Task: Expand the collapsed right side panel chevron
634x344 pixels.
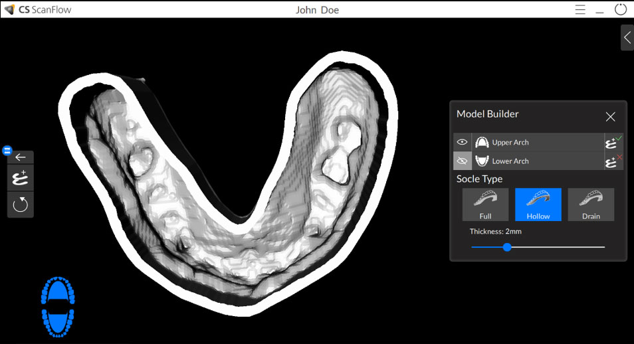Action: pyautogui.click(x=627, y=38)
